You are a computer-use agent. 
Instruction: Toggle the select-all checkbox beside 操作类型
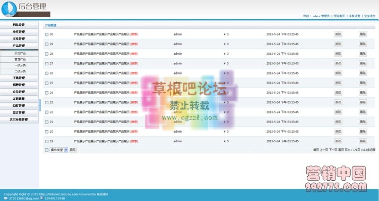(46, 150)
